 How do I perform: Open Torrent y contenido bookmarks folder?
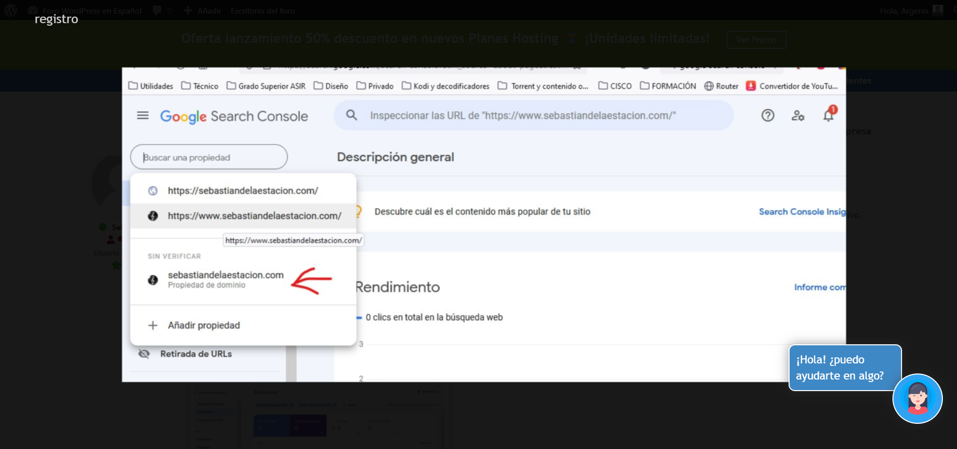[x=543, y=86]
